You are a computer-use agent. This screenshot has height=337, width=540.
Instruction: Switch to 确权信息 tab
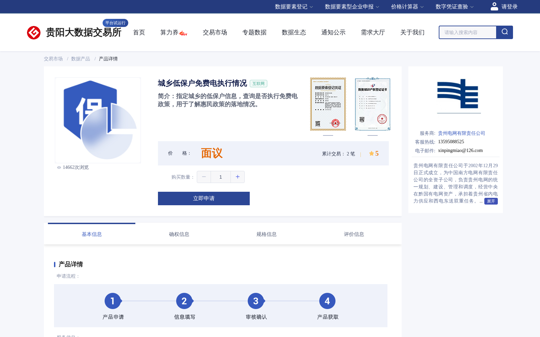179,234
